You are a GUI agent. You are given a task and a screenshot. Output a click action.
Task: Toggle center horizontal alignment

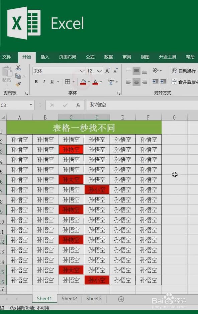pyautogui.click(x=136, y=82)
